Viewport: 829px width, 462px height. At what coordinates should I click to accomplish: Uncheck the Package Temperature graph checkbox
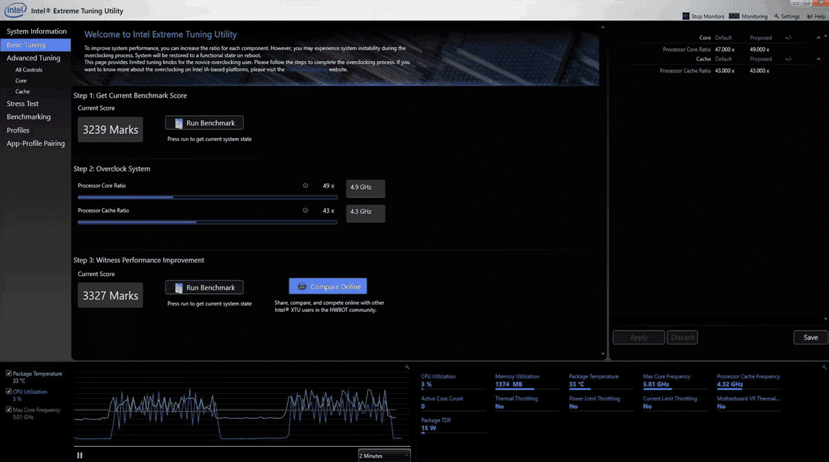coord(8,373)
